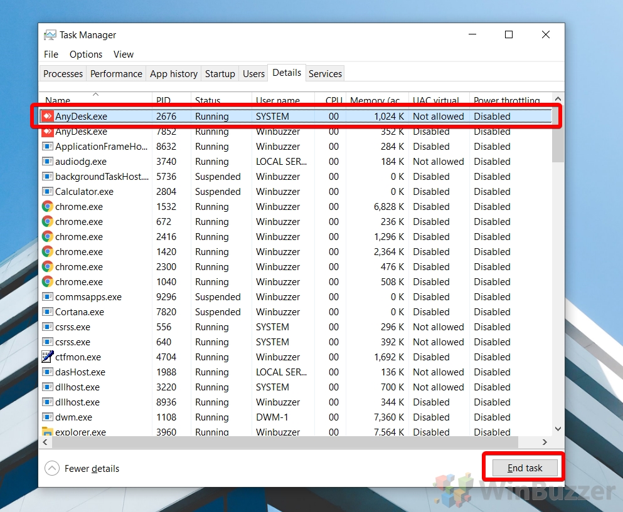Click the csrss.exe icon for PID 556
This screenshot has width=623, height=512.
coord(48,327)
